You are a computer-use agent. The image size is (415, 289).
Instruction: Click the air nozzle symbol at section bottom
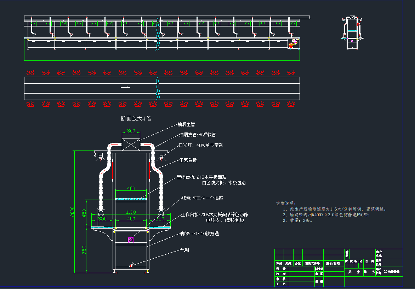[x=132, y=265]
